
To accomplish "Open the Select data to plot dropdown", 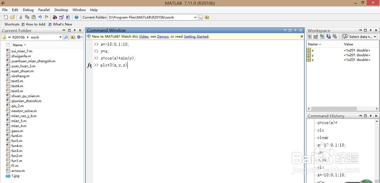I will point(359,37).
